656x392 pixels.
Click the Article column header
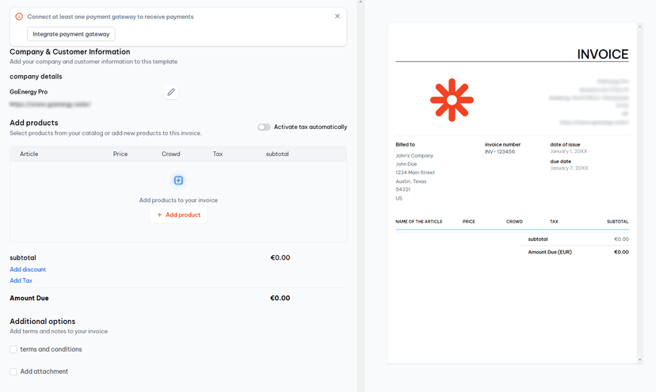[x=29, y=154]
